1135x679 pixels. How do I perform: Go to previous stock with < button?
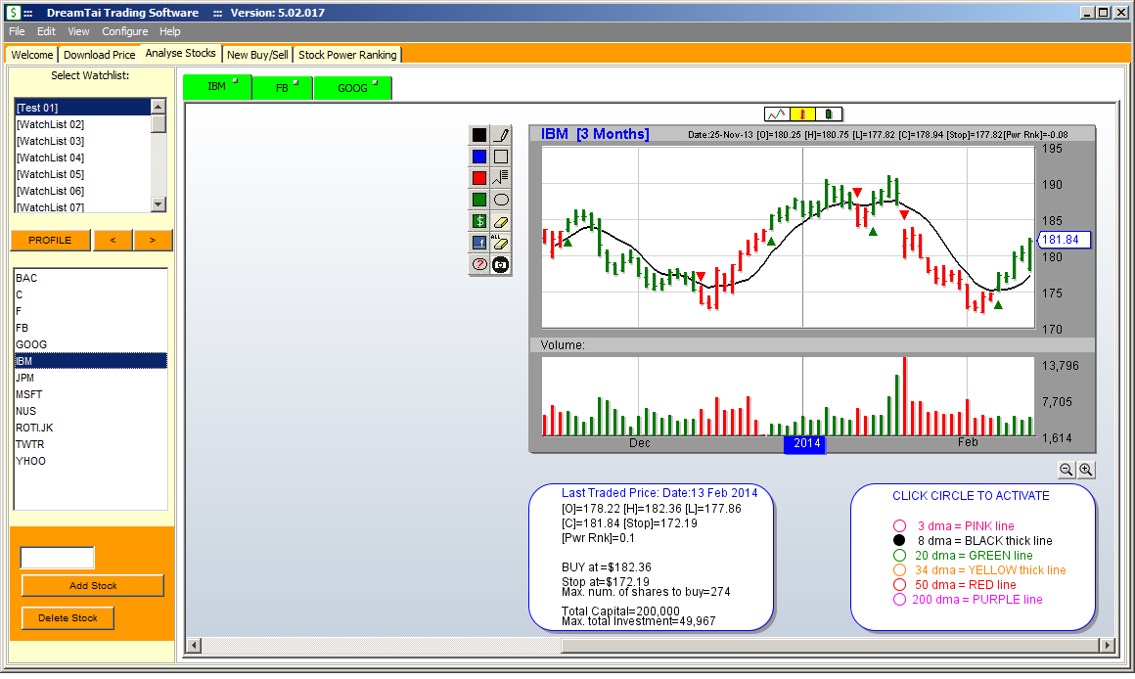pos(113,241)
